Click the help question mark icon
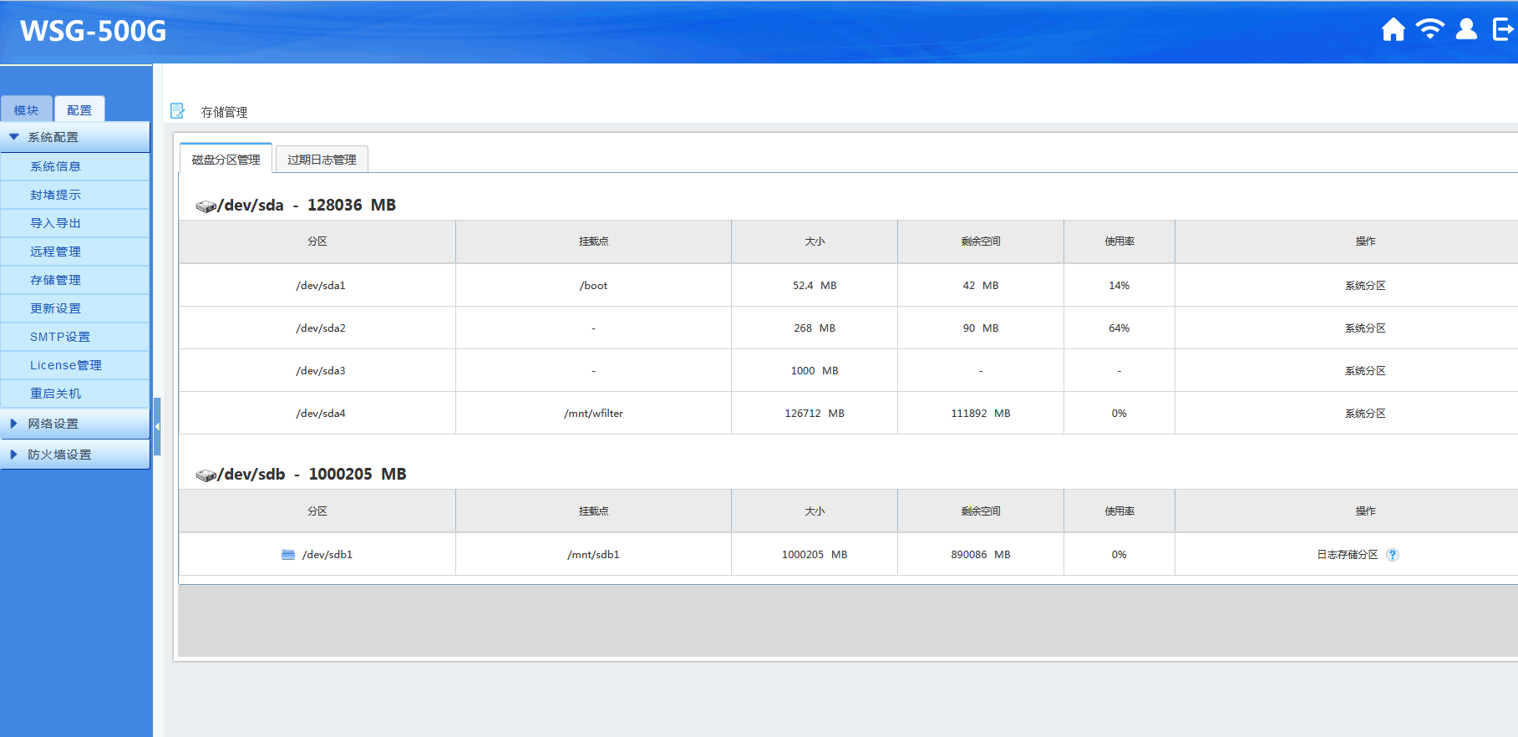 (x=1393, y=555)
